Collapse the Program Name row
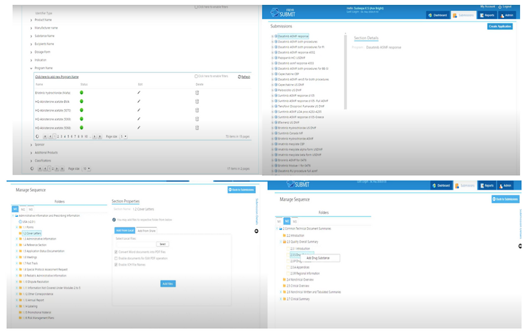 pyautogui.click(x=31, y=68)
